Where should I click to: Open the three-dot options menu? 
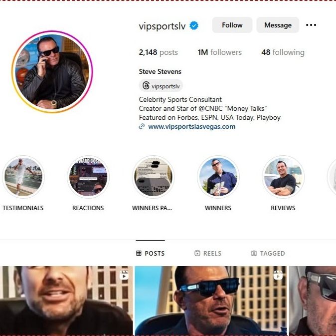coord(311,25)
